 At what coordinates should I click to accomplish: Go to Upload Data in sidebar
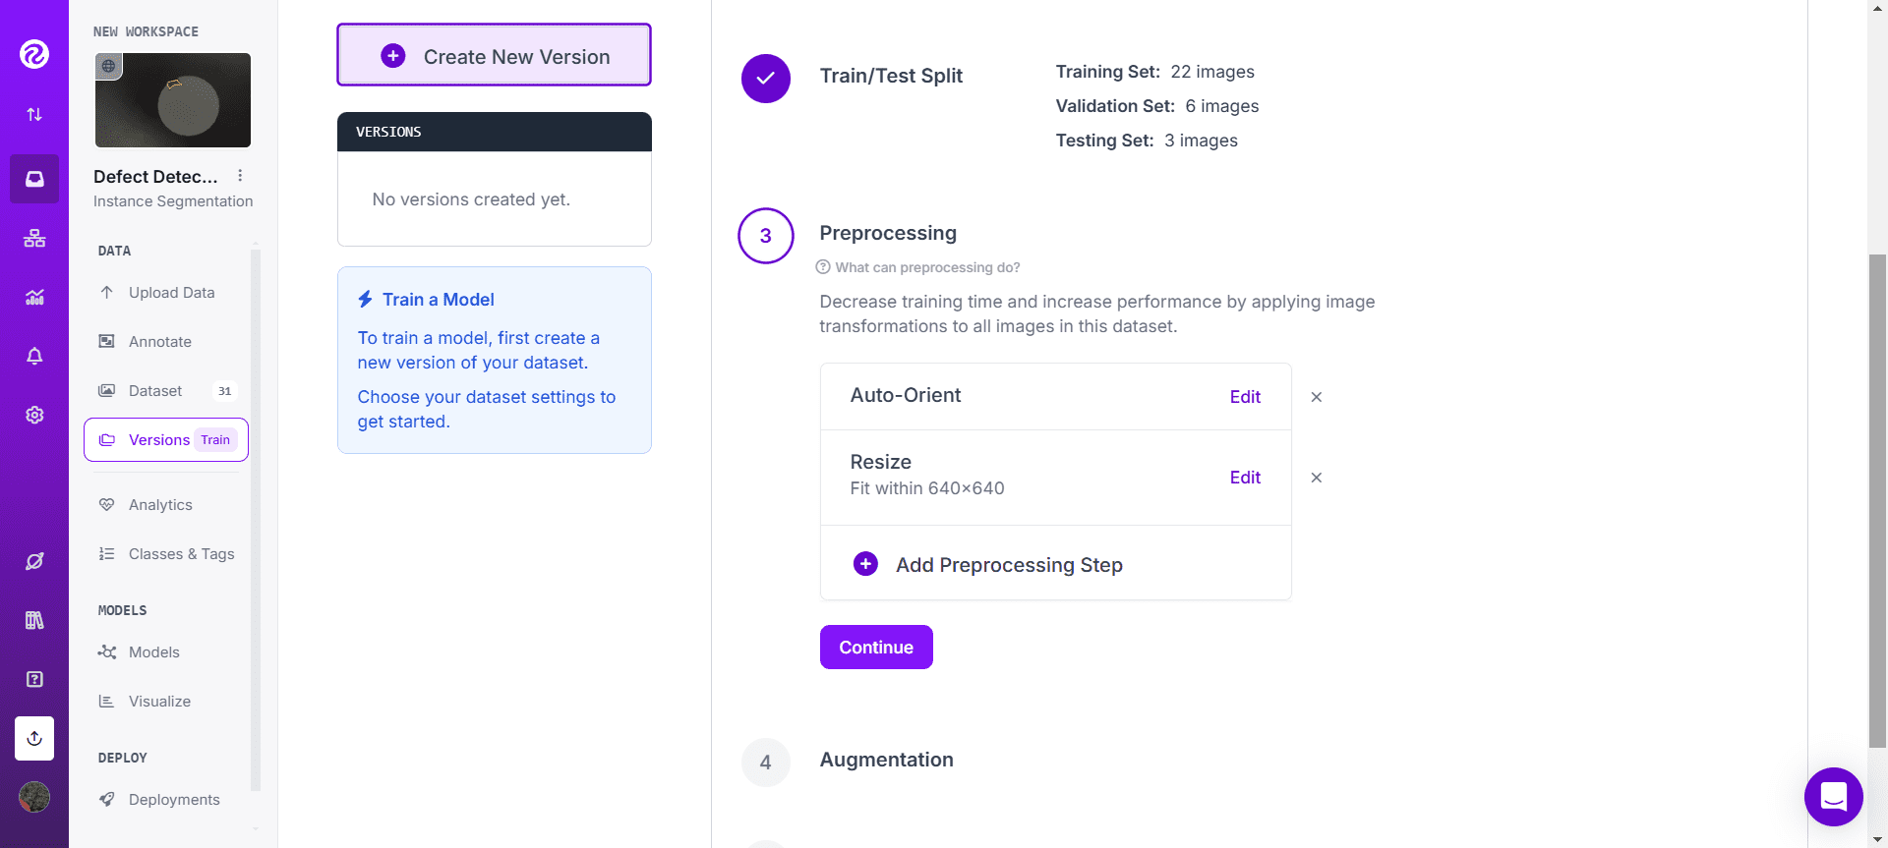click(x=171, y=293)
